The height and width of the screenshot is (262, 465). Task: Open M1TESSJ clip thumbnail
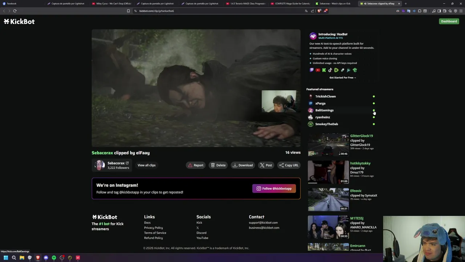click(x=328, y=227)
